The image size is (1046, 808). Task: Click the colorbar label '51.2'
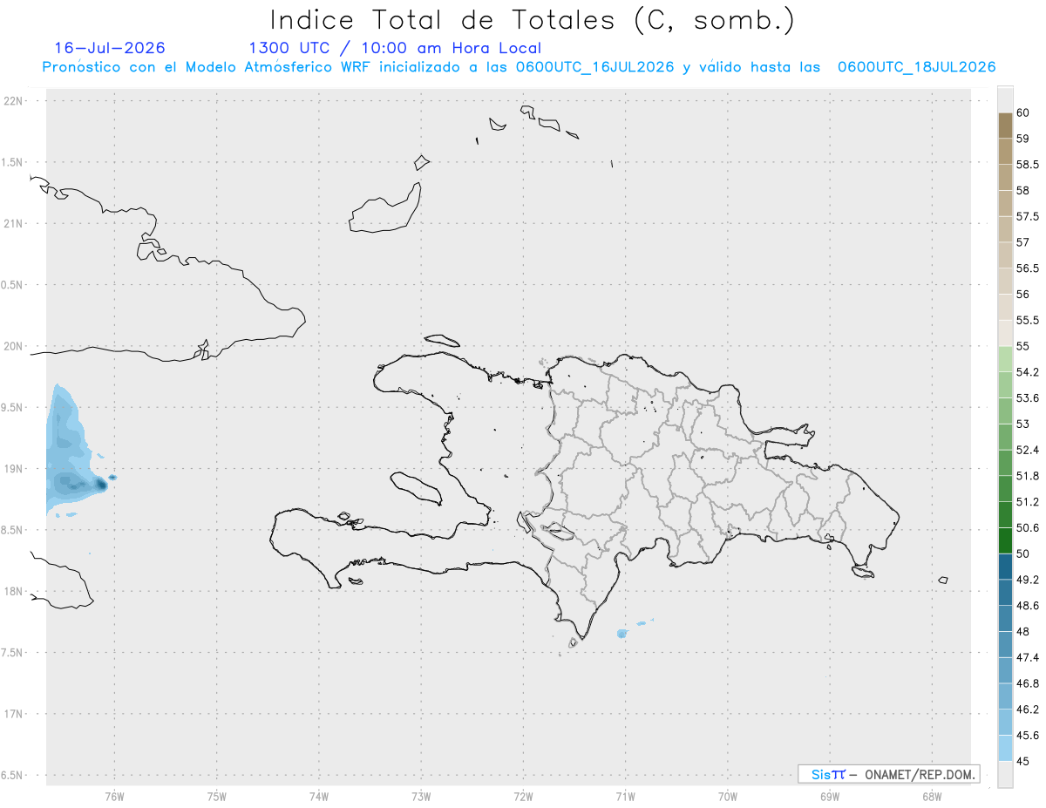pyautogui.click(x=1027, y=501)
